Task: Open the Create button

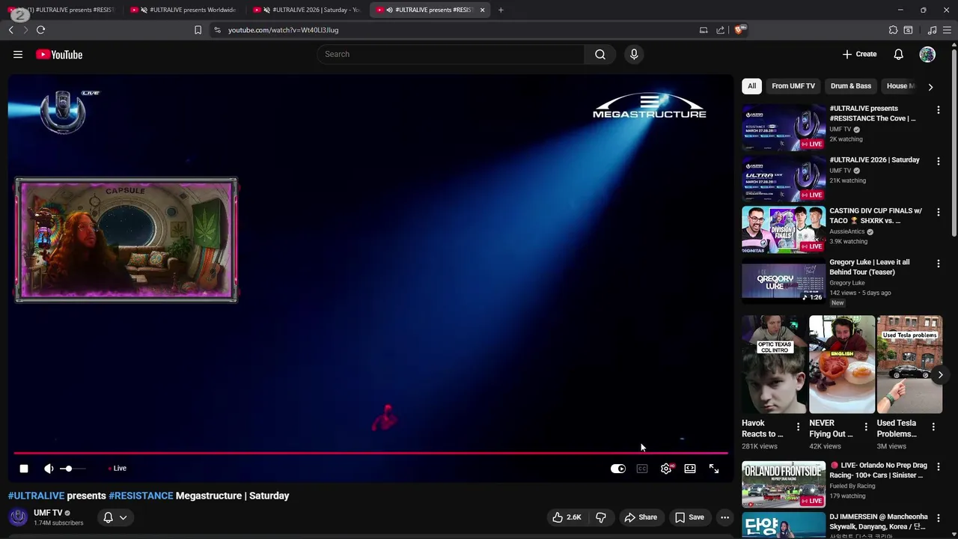Action: [x=859, y=54]
